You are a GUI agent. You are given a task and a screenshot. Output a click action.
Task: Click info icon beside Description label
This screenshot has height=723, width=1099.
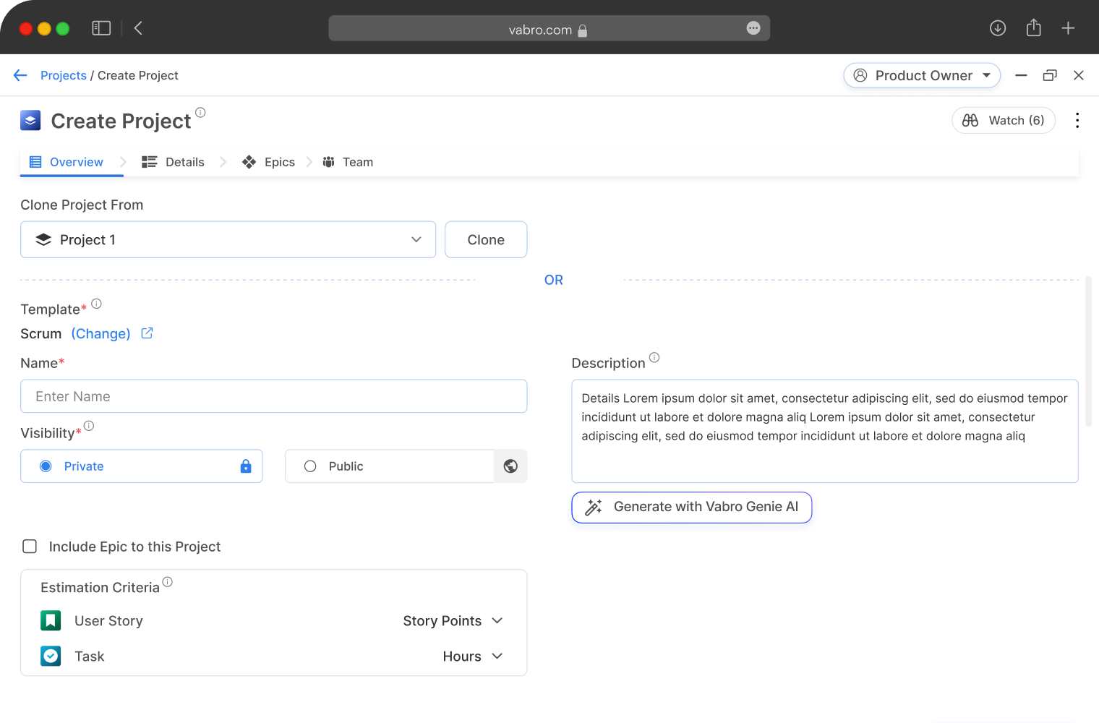(654, 357)
